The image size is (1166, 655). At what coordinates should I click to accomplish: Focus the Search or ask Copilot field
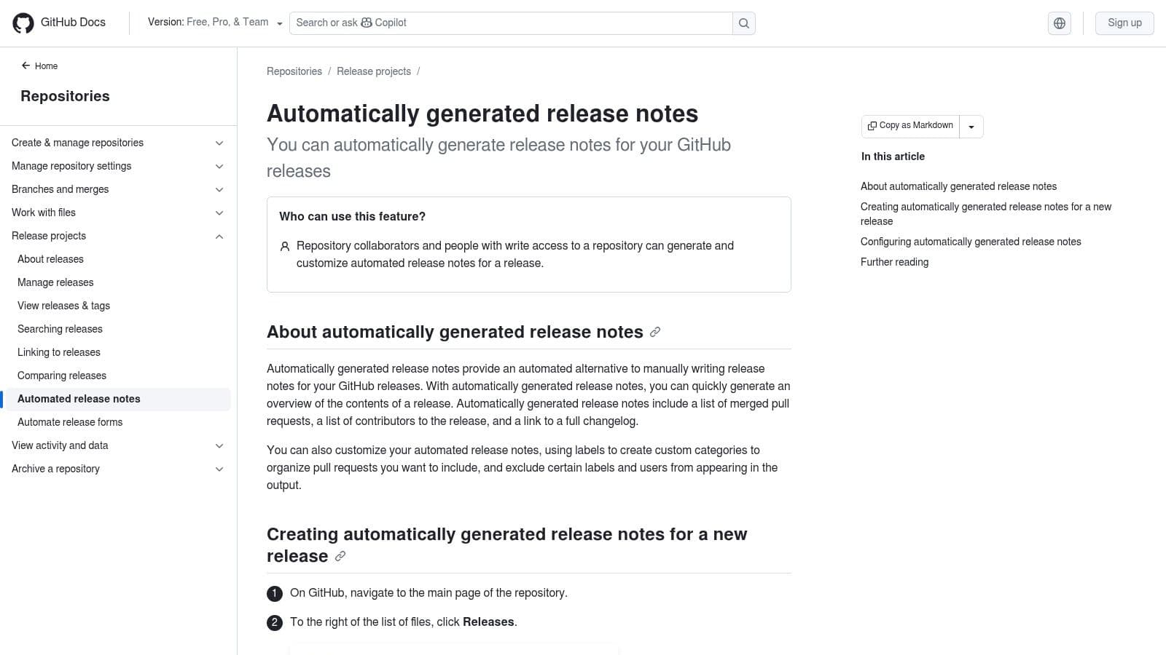511,23
